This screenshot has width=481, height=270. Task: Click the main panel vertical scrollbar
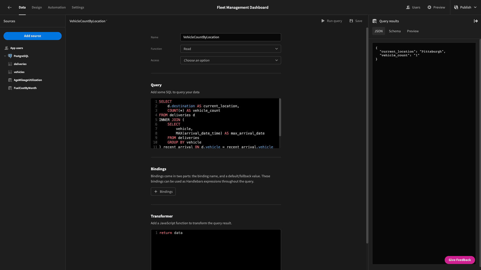[367, 135]
